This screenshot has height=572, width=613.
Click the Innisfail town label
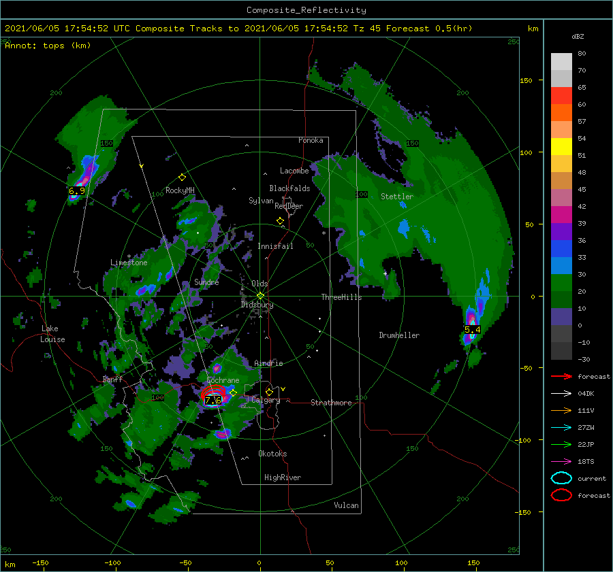[x=275, y=246]
